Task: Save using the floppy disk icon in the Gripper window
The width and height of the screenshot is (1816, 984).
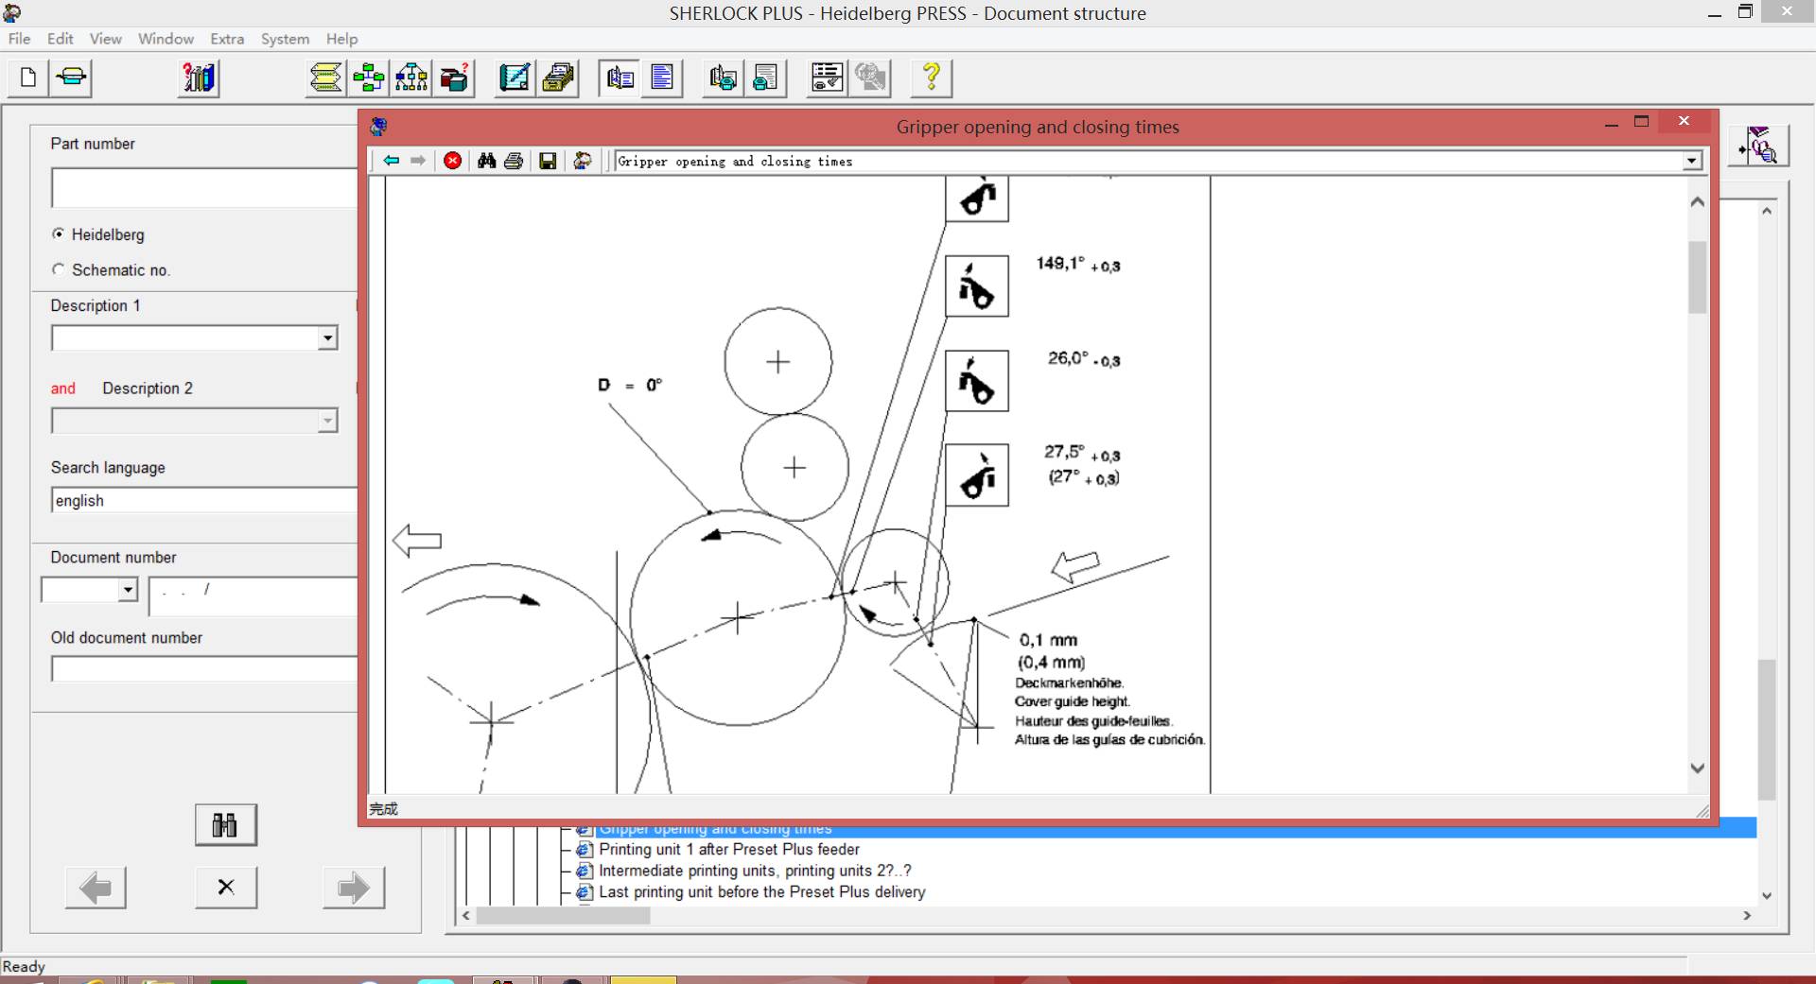Action: 548,161
